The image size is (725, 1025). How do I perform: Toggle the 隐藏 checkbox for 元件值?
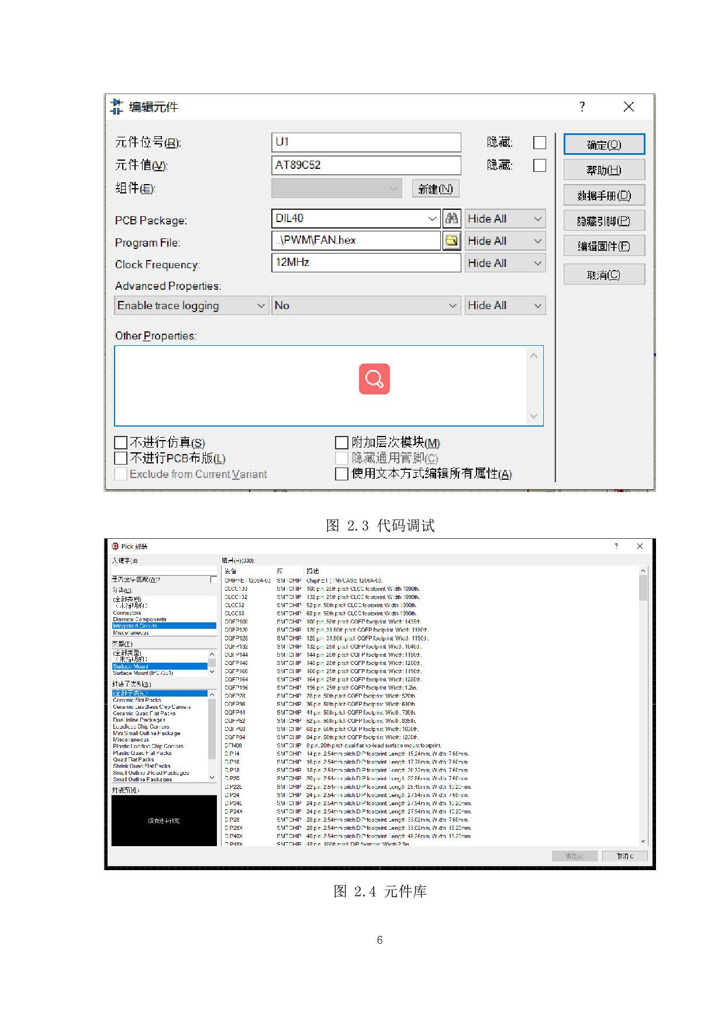click(540, 165)
